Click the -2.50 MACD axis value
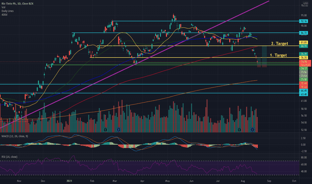This screenshot has width=312, height=184. (303, 151)
